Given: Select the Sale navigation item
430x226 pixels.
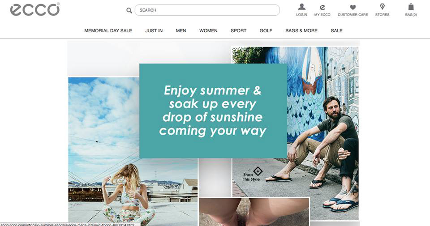Looking at the screenshot, I should (x=336, y=31).
